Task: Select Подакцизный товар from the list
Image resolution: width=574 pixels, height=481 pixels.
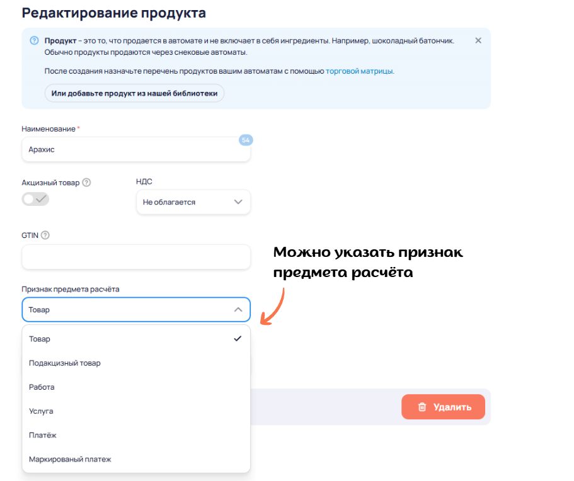Action: tap(65, 363)
